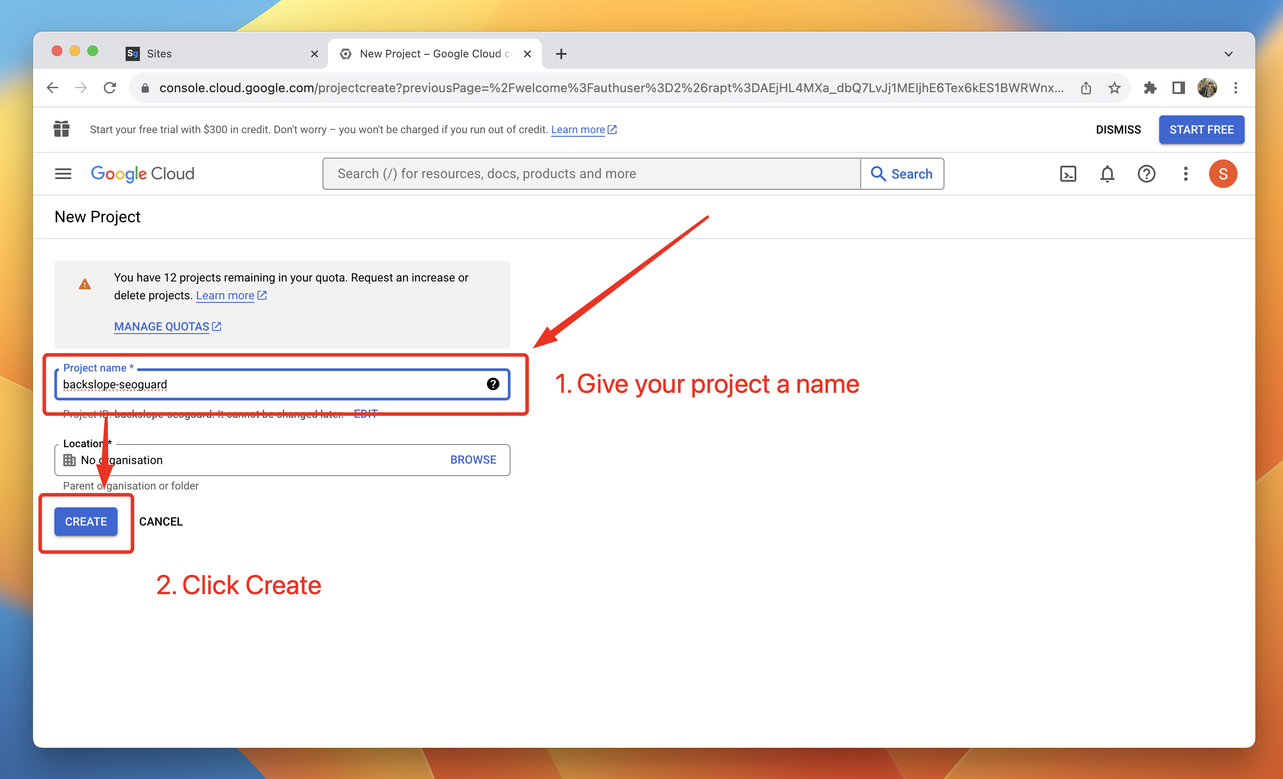Open the Chrome extensions puzzle icon

1150,88
